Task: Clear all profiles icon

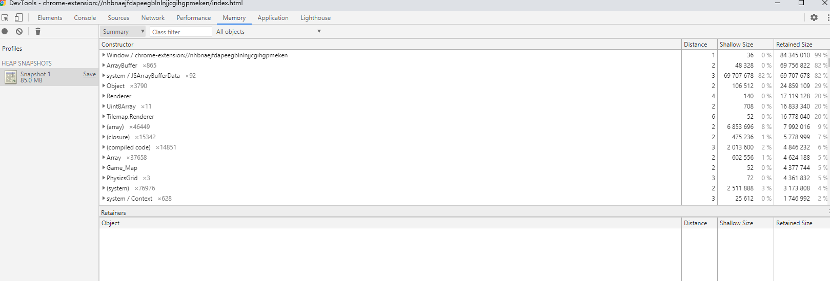Action: pyautogui.click(x=19, y=31)
